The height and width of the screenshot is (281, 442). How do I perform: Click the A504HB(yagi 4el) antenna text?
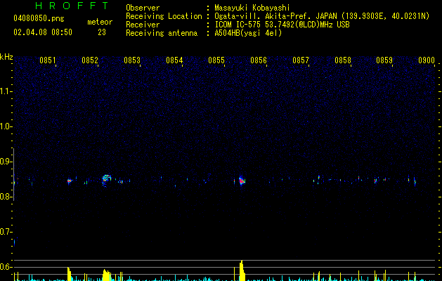click(x=248, y=33)
